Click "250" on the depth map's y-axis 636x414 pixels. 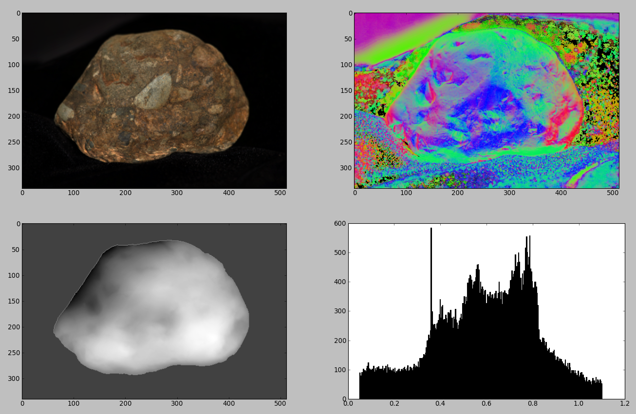click(x=13, y=353)
